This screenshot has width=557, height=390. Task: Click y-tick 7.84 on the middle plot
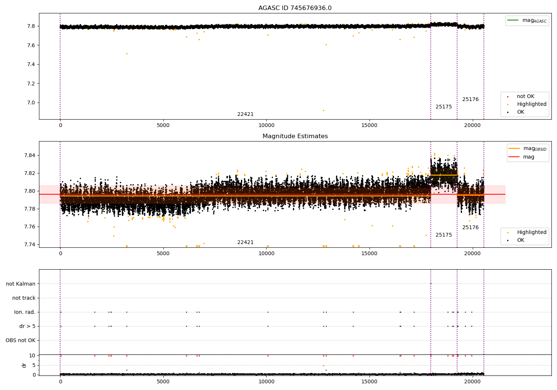point(30,155)
